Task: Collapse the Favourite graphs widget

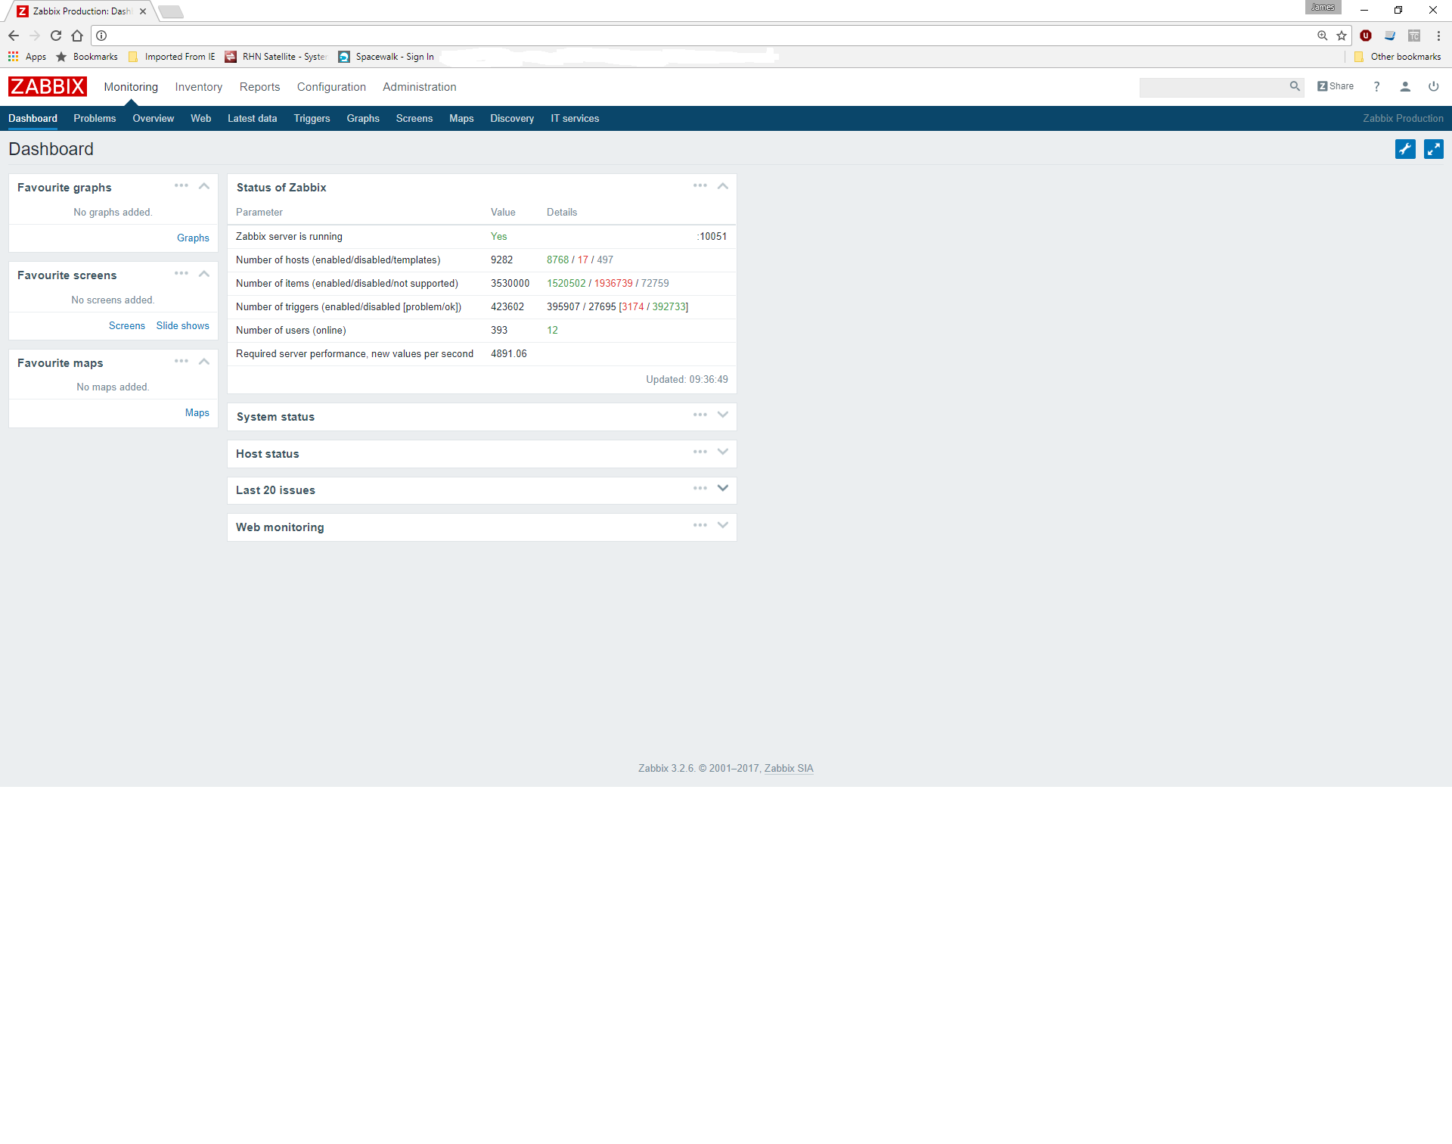Action: pyautogui.click(x=204, y=186)
